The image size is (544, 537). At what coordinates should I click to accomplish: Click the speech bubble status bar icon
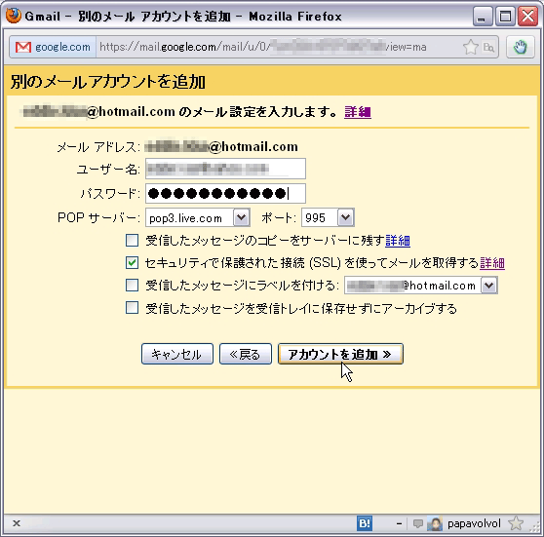(x=418, y=523)
